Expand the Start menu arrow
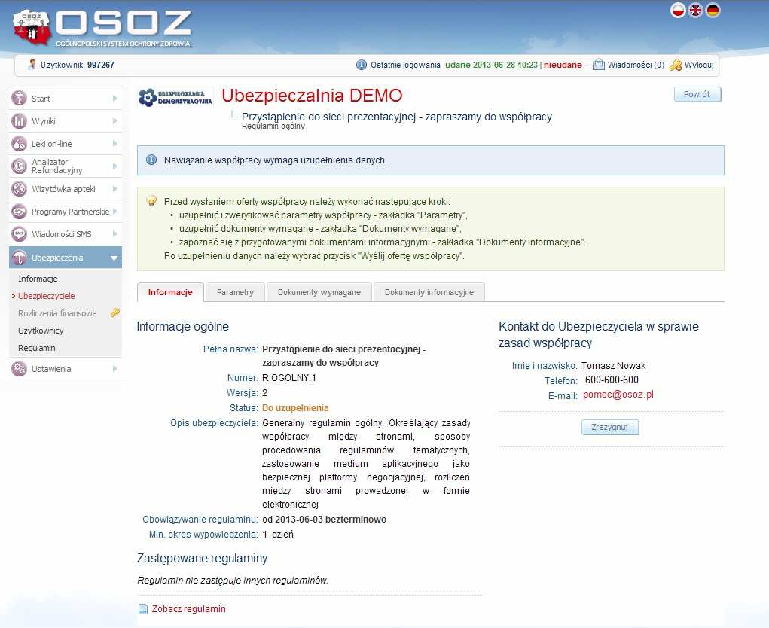 tap(114, 99)
